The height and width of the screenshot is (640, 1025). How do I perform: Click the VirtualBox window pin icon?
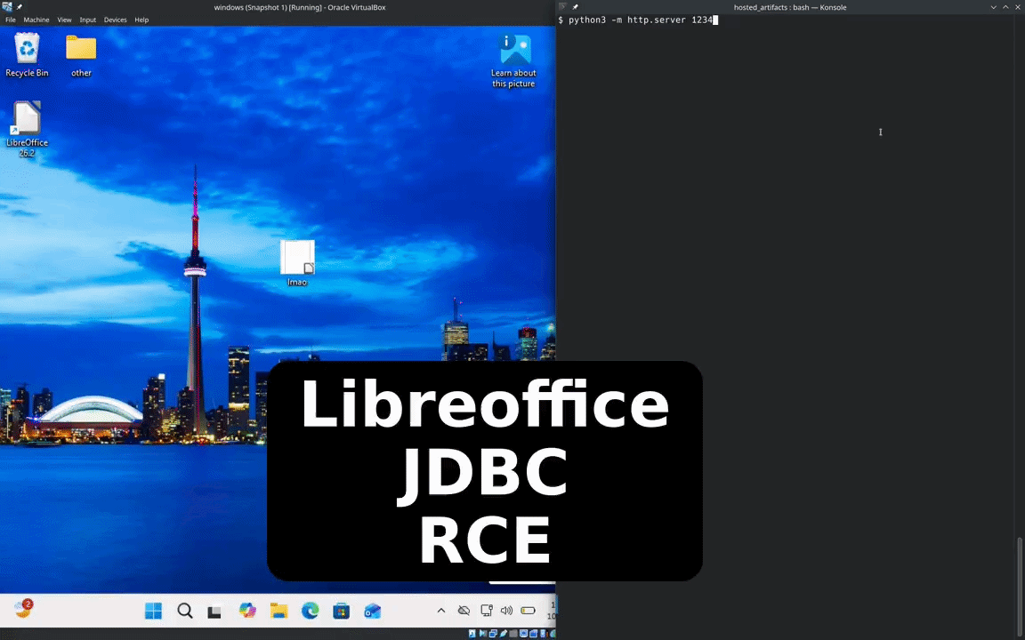click(20, 6)
